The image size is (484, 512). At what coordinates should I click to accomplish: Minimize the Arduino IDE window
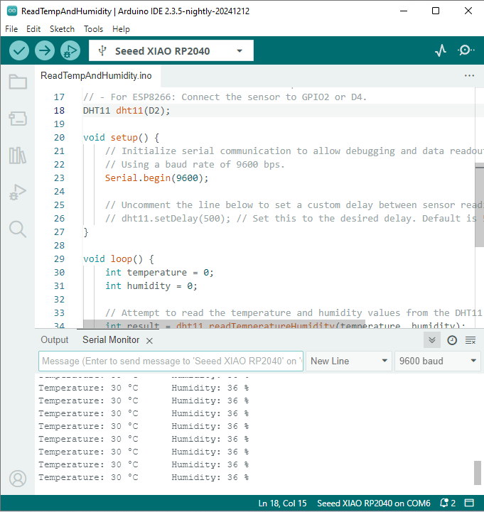(x=404, y=11)
